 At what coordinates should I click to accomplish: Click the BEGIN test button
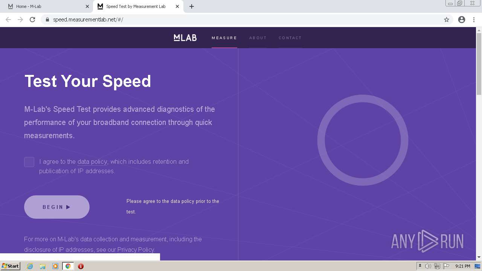(x=57, y=207)
